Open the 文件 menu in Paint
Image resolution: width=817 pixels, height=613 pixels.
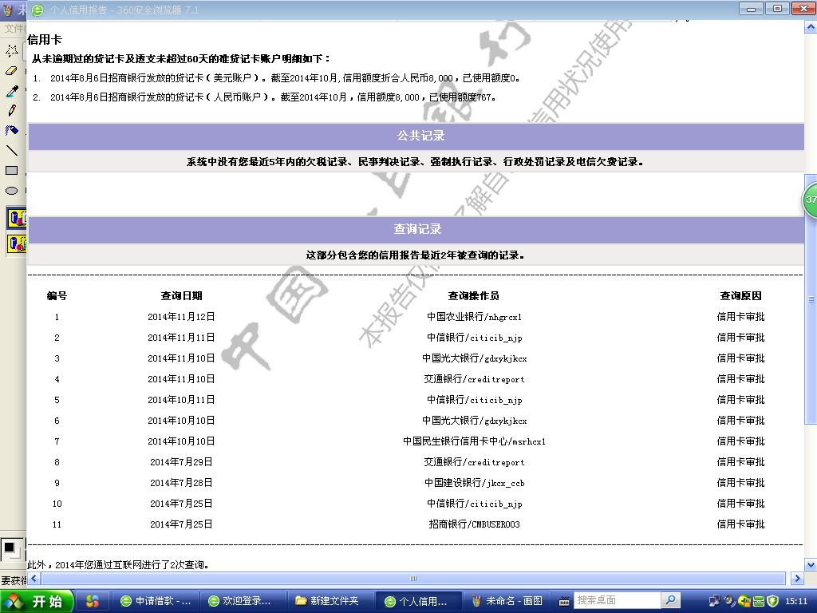pyautogui.click(x=14, y=29)
